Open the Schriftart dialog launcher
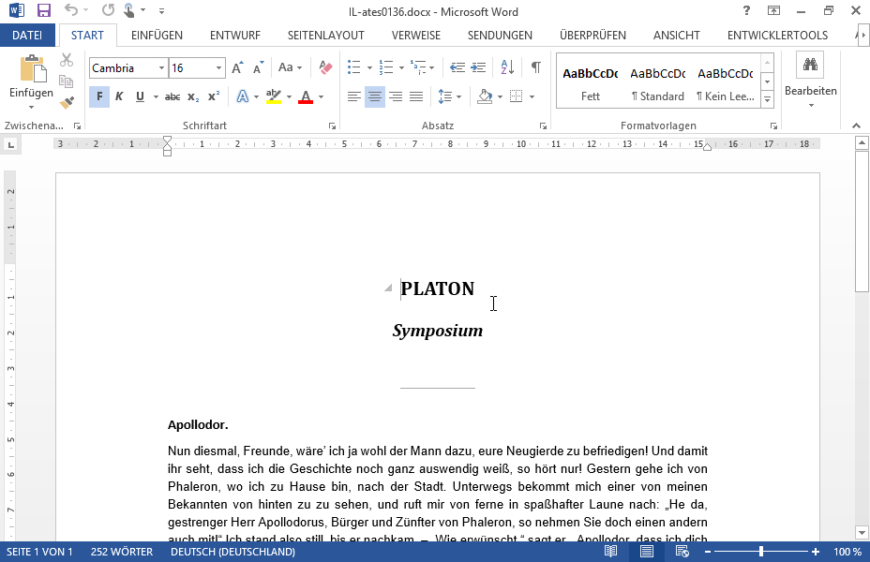Image resolution: width=870 pixels, height=562 pixels. 333,126
